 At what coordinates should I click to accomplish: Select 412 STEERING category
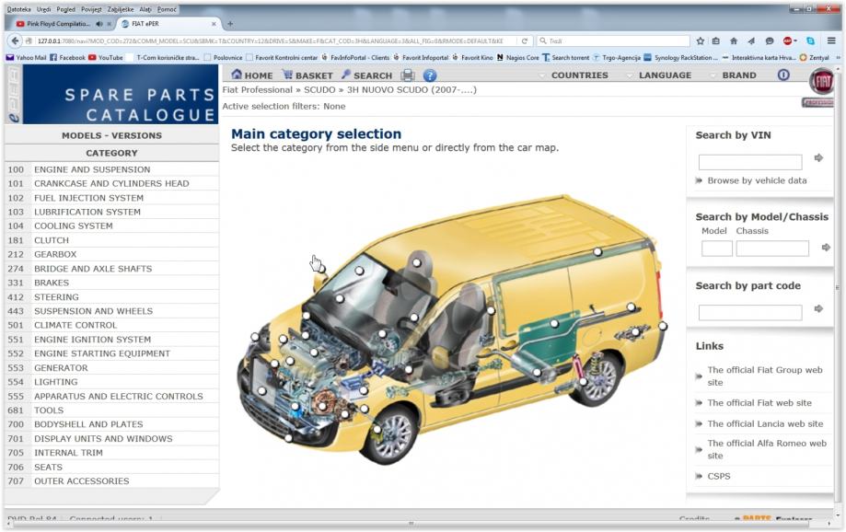point(111,296)
